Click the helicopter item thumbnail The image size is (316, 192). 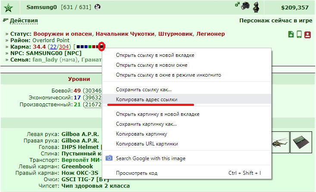[280, 142]
